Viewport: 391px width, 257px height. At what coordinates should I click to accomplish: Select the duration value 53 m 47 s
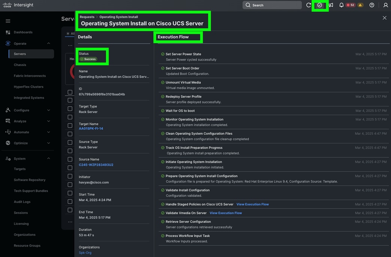pos(86,235)
